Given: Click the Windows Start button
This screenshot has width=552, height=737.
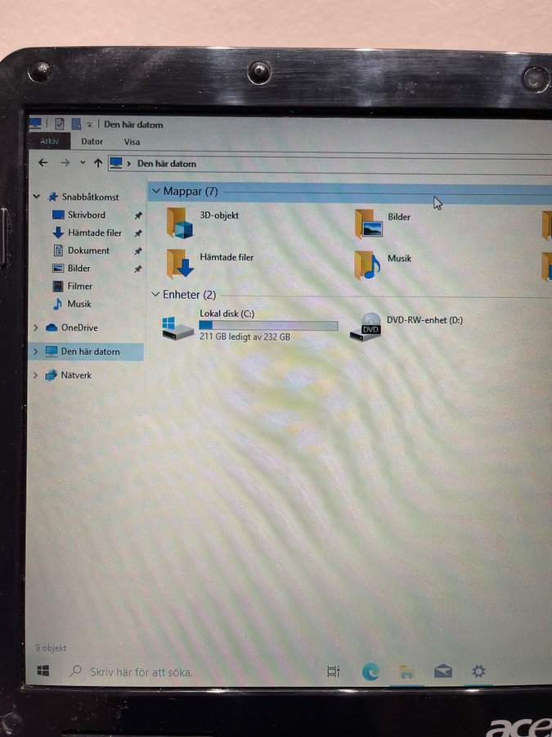Looking at the screenshot, I should 43,671.
